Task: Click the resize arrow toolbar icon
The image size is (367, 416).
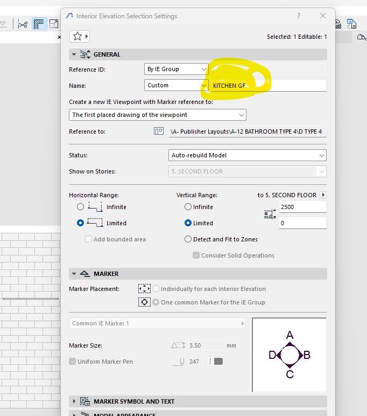Action: tap(54, 24)
